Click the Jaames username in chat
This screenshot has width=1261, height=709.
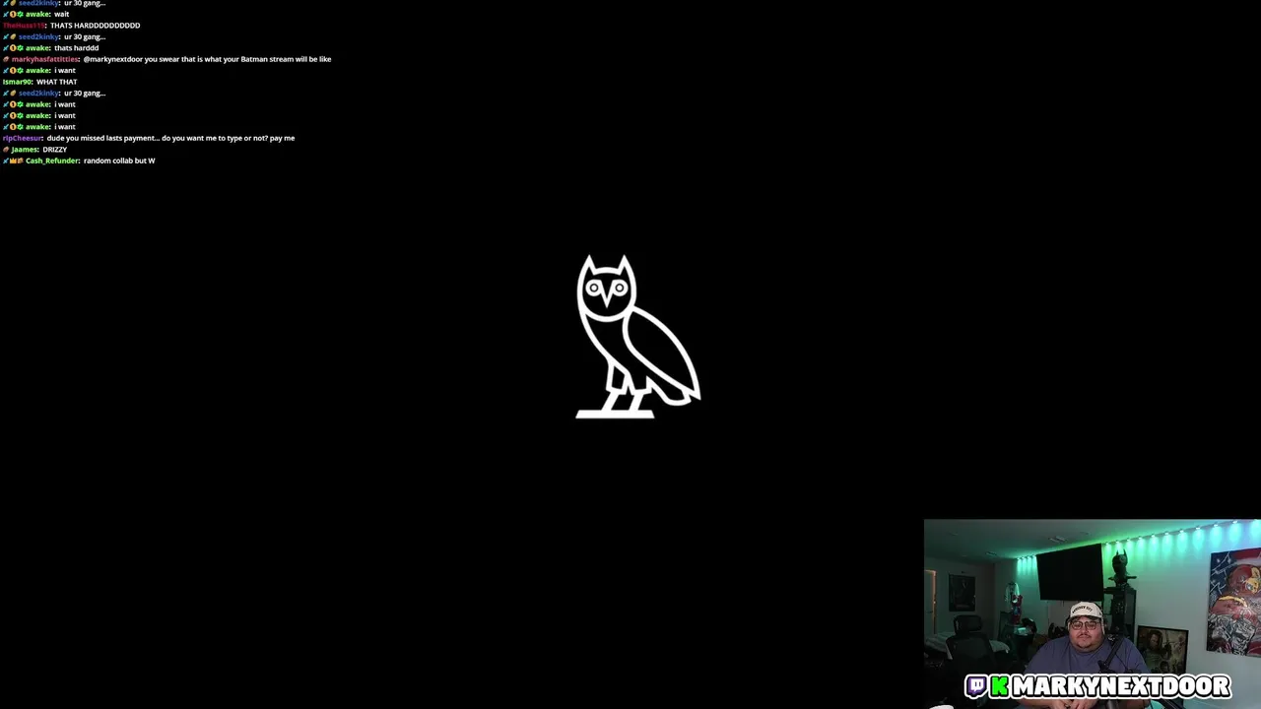tap(25, 150)
